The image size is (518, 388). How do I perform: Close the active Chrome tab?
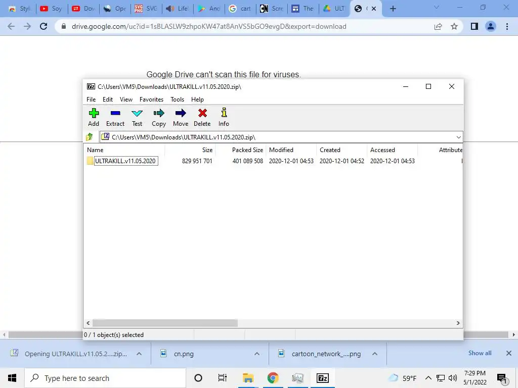[x=374, y=9]
